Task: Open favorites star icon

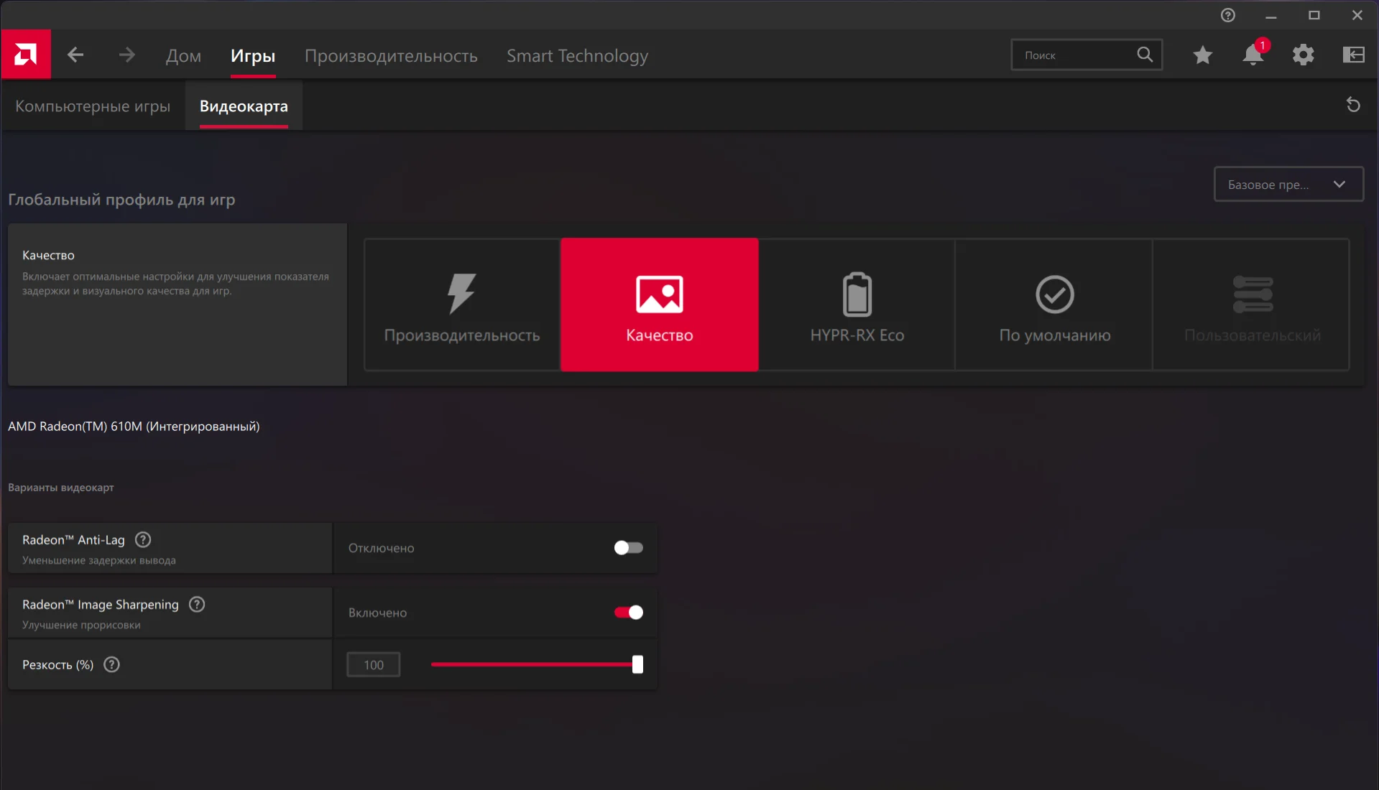Action: [1202, 55]
